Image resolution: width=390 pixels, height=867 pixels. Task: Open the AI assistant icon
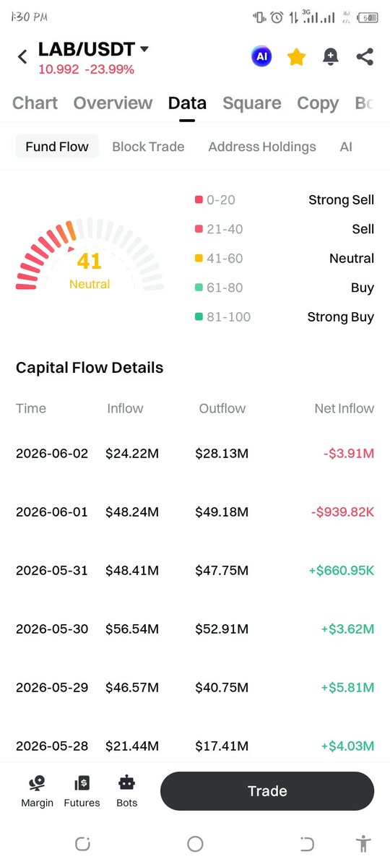[261, 56]
